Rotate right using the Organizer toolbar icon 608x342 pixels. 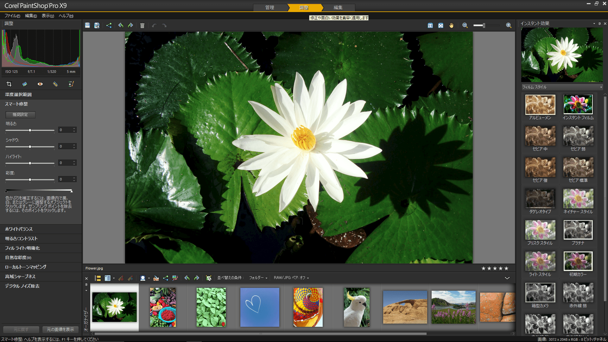(x=197, y=278)
